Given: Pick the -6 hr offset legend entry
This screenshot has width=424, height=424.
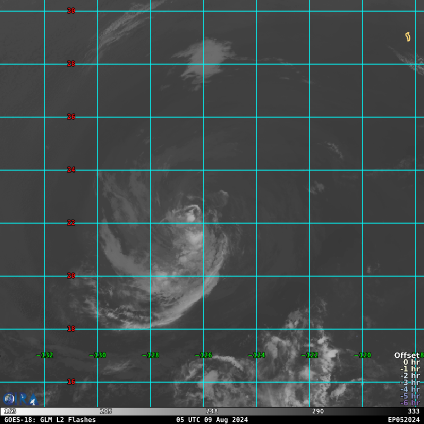Looking at the screenshot, I should coord(410,403).
